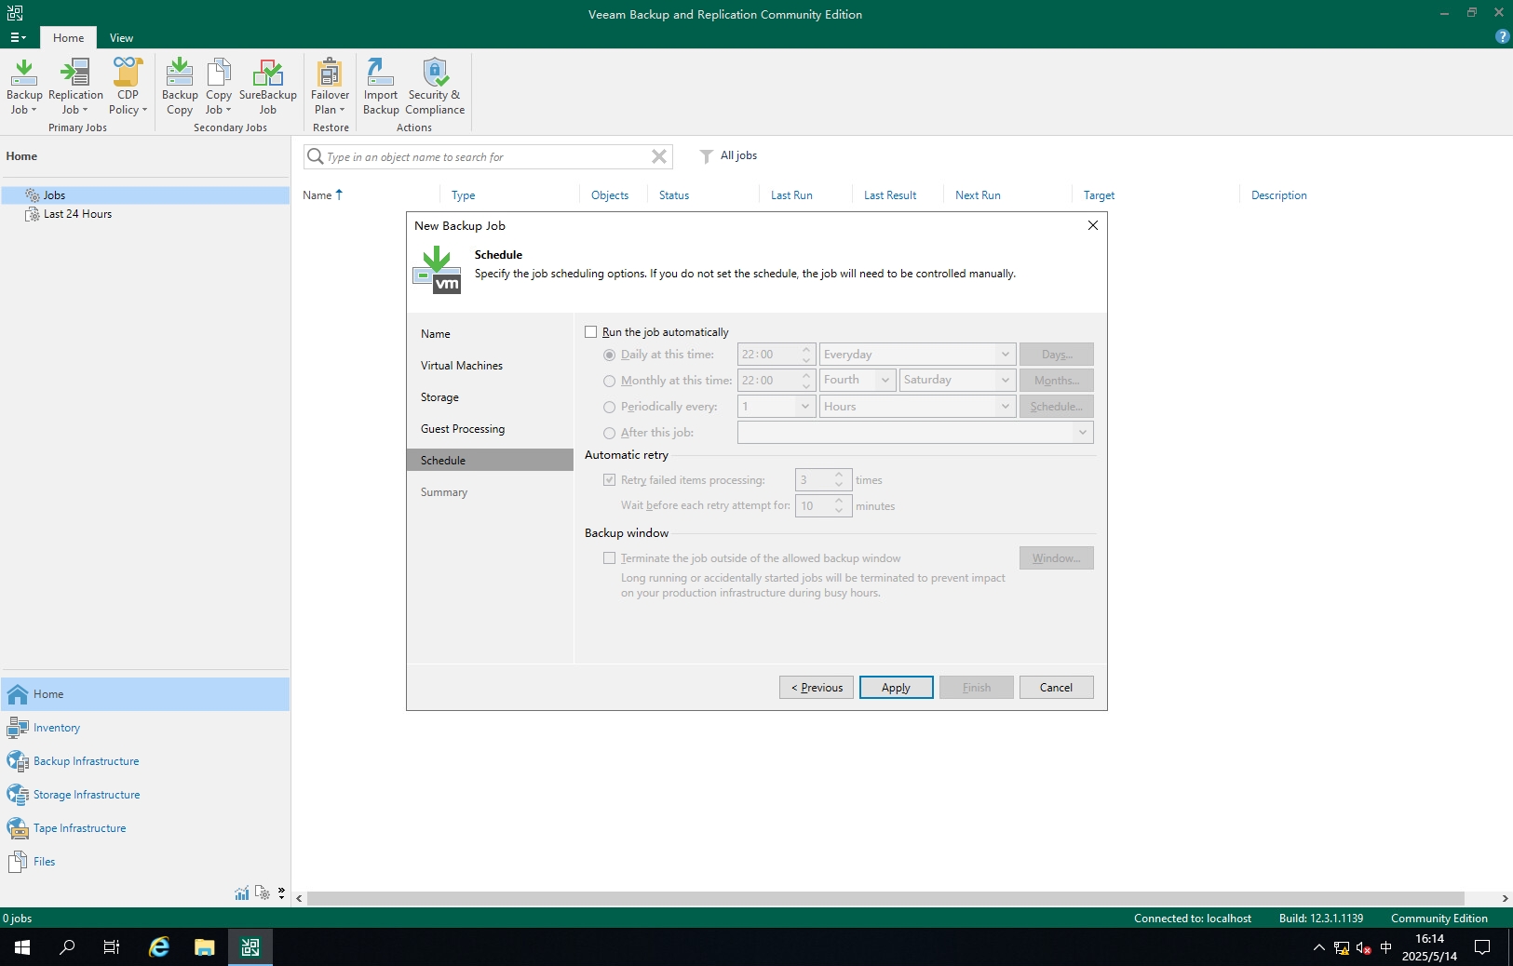Click the Replication Job icon
Viewport: 1513px width, 966px height.
point(75,86)
